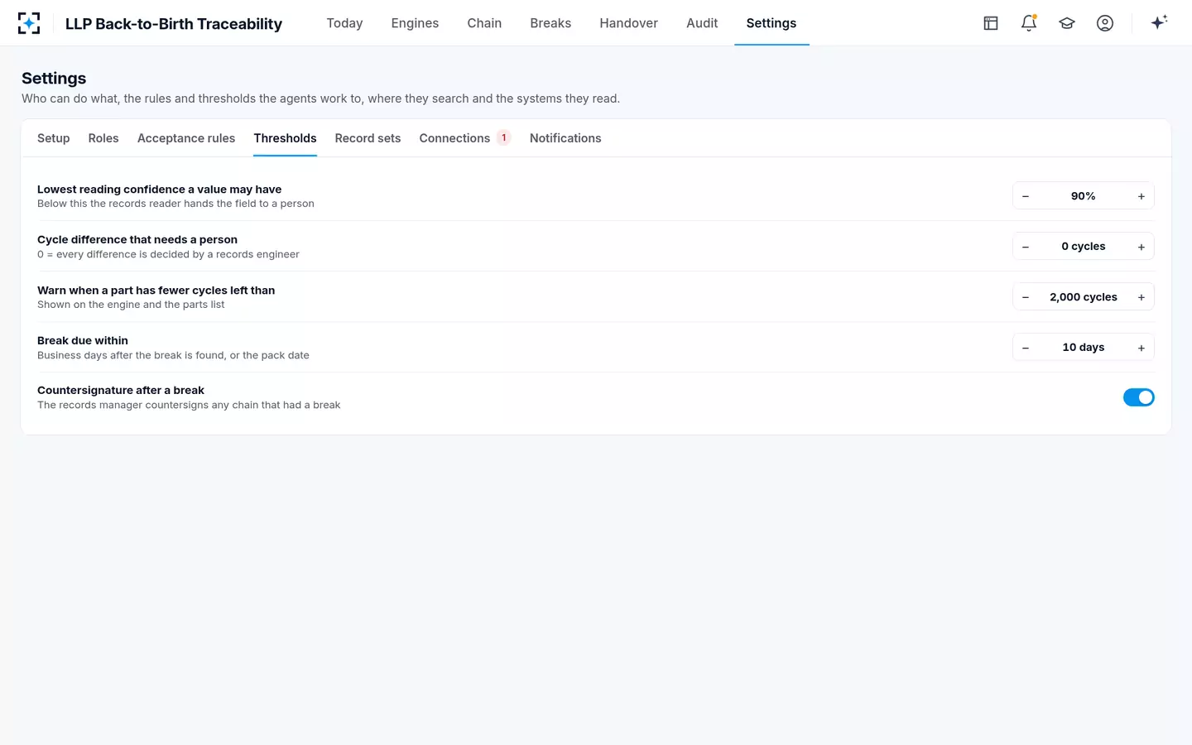Switch to the Setup tab

coord(54,138)
